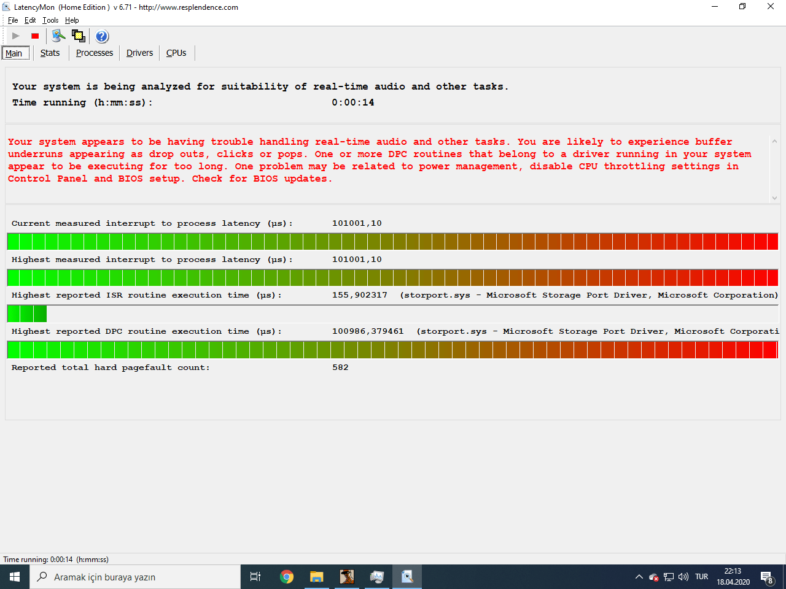Image resolution: width=786 pixels, height=589 pixels.
Task: Open File Explorer from the taskbar
Action: click(316, 577)
